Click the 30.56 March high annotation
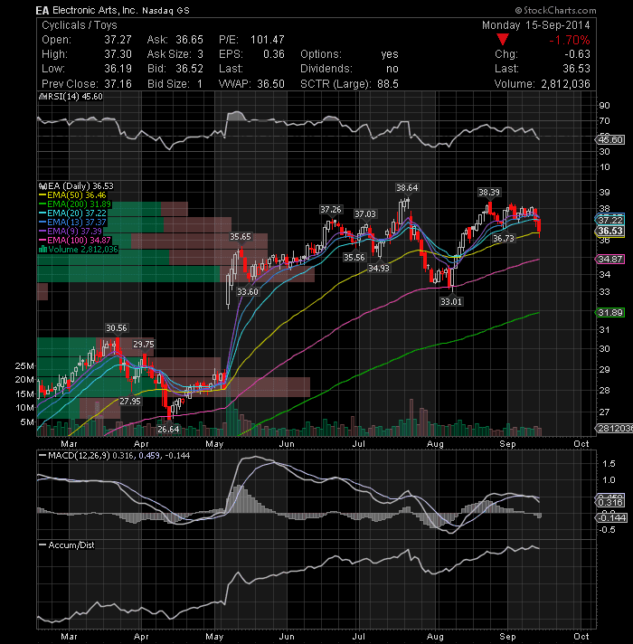Image resolution: width=633 pixels, height=644 pixels. pyautogui.click(x=116, y=327)
